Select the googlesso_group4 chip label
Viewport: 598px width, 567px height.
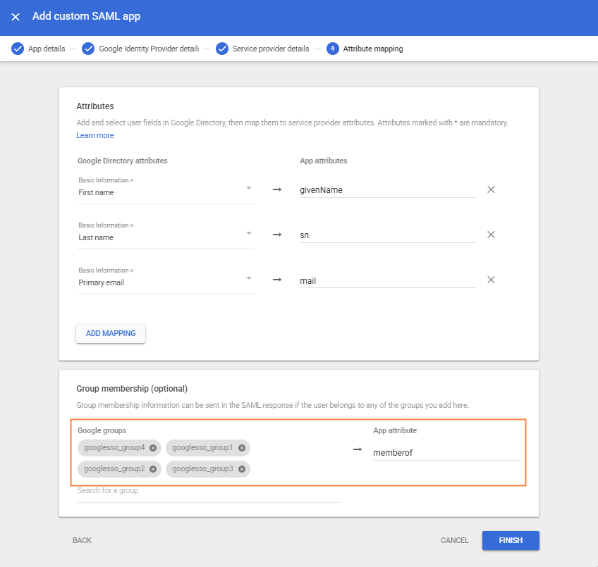click(x=114, y=448)
